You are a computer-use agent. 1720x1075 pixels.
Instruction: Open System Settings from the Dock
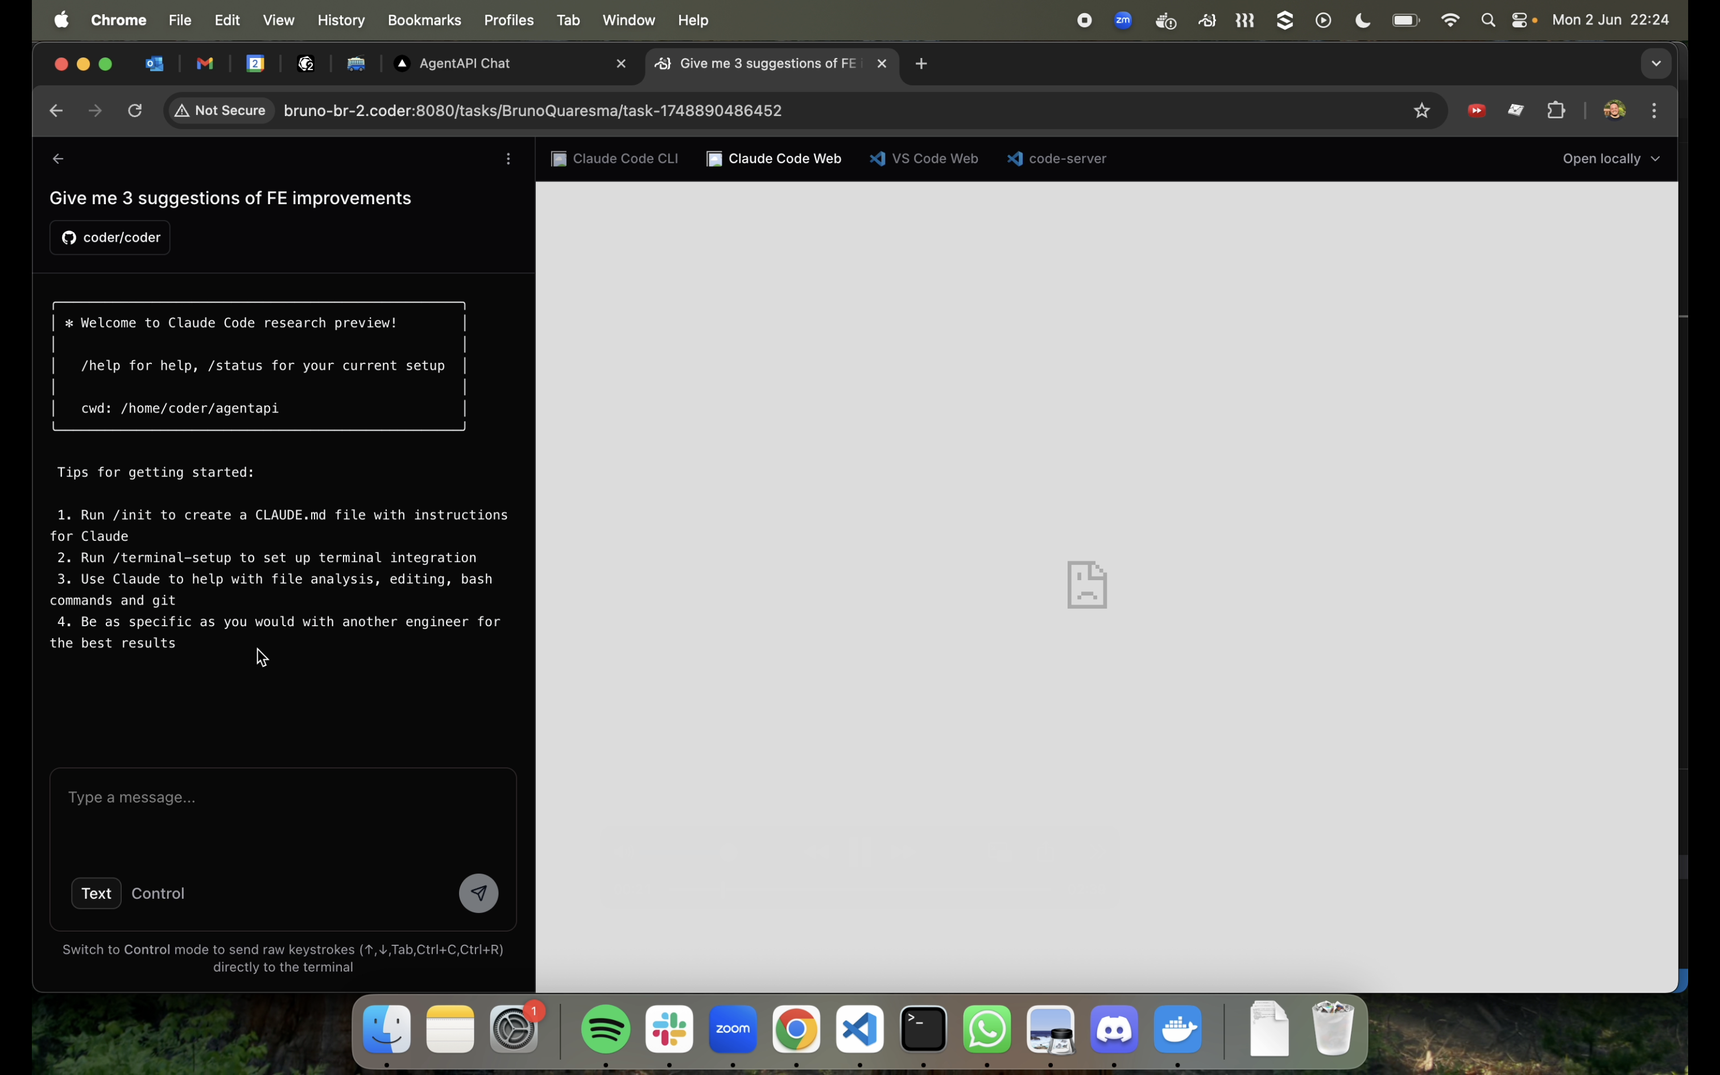515,1029
